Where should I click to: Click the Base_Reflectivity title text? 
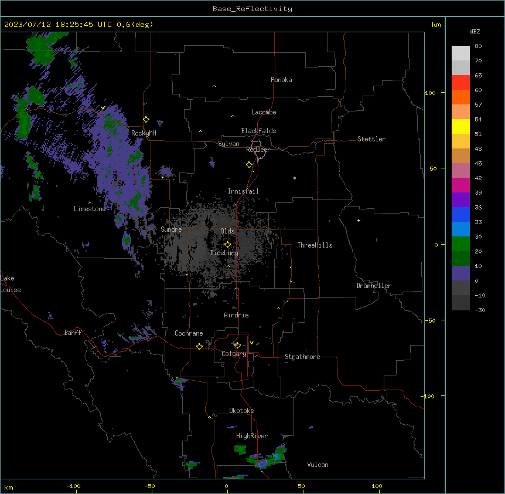252,9
